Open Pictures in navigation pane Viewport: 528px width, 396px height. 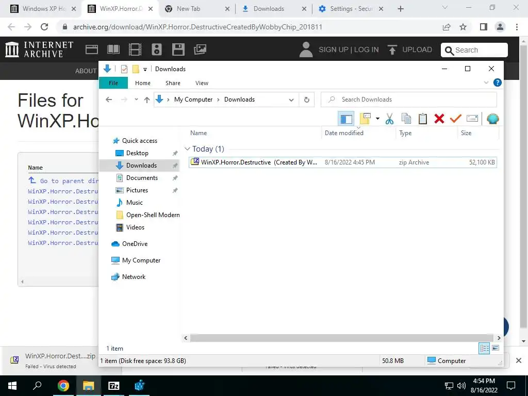click(137, 190)
